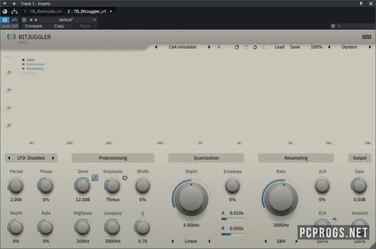The image size is (376, 249).
Task: Select previous resampling mode before S&H
Action: click(x=266, y=241)
